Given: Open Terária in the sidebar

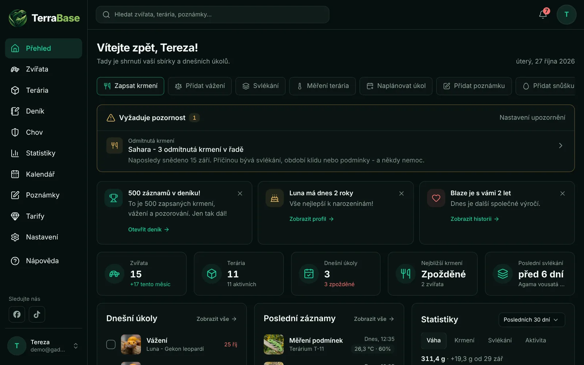Looking at the screenshot, I should coord(43,90).
